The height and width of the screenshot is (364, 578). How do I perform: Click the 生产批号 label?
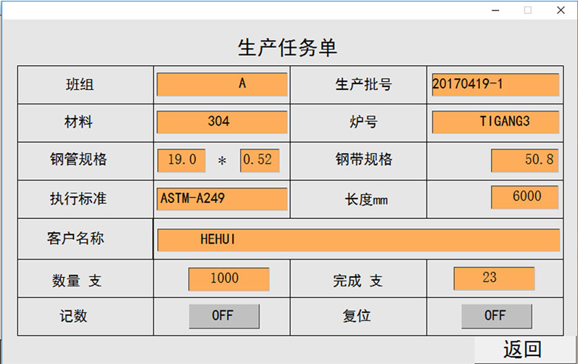coord(363,84)
